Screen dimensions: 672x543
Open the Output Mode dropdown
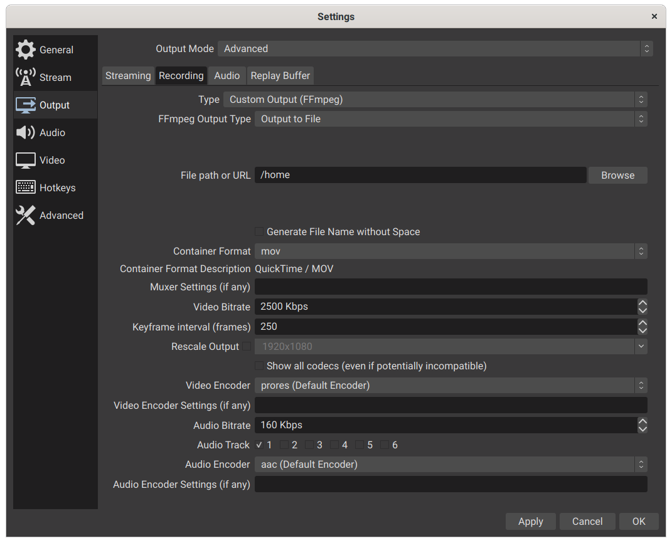click(x=435, y=49)
